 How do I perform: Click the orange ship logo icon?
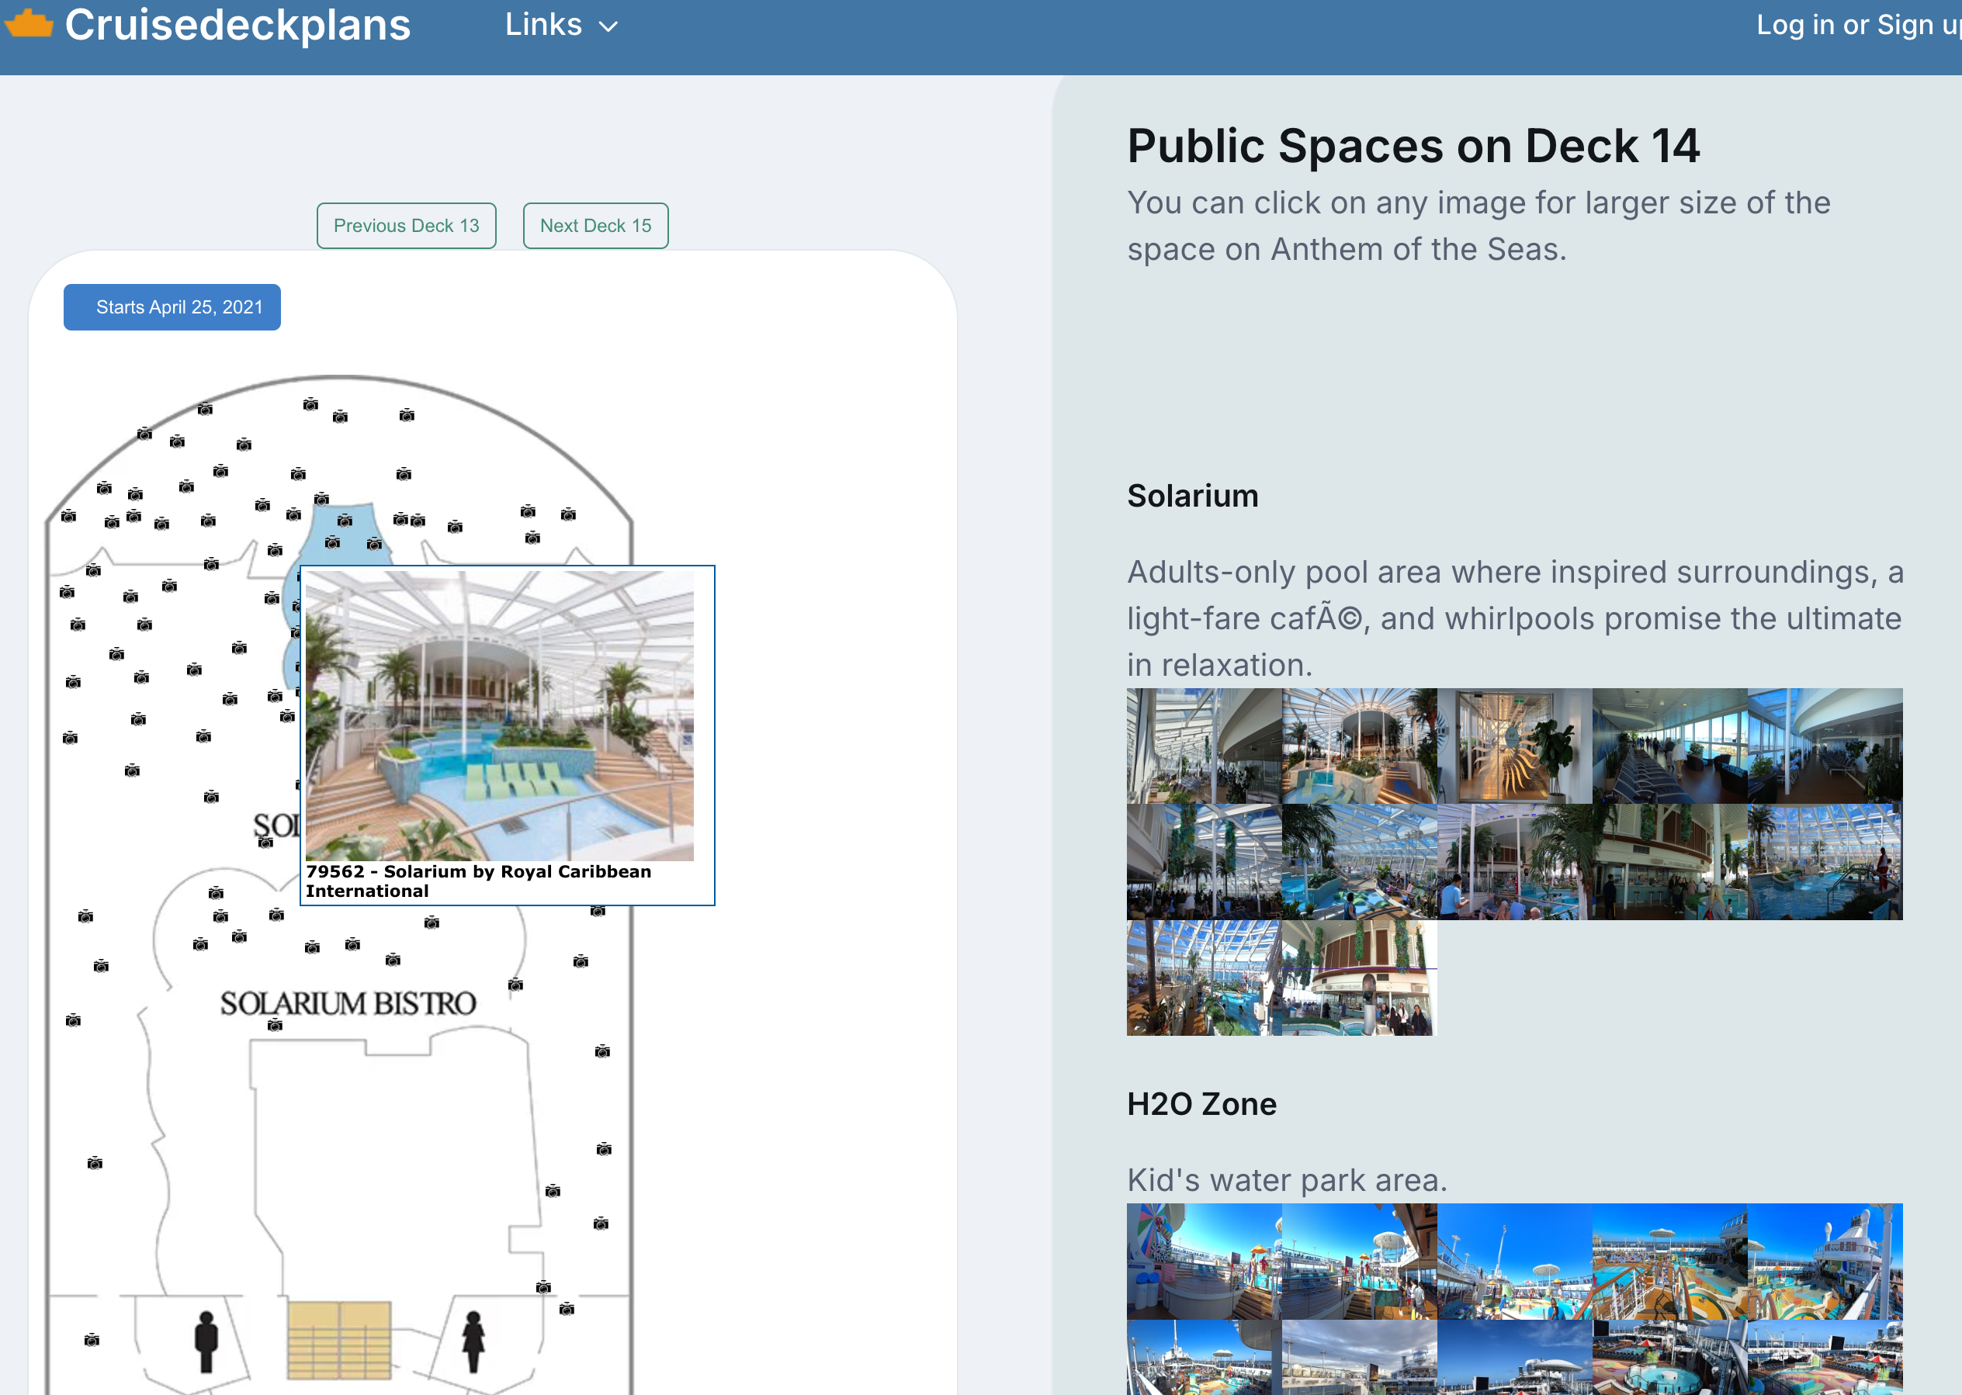(x=29, y=23)
